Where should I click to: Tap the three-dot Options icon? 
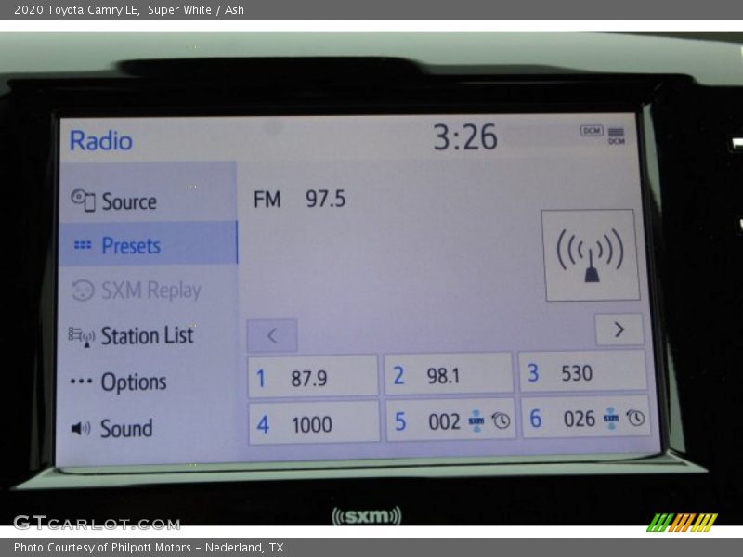pos(82,382)
